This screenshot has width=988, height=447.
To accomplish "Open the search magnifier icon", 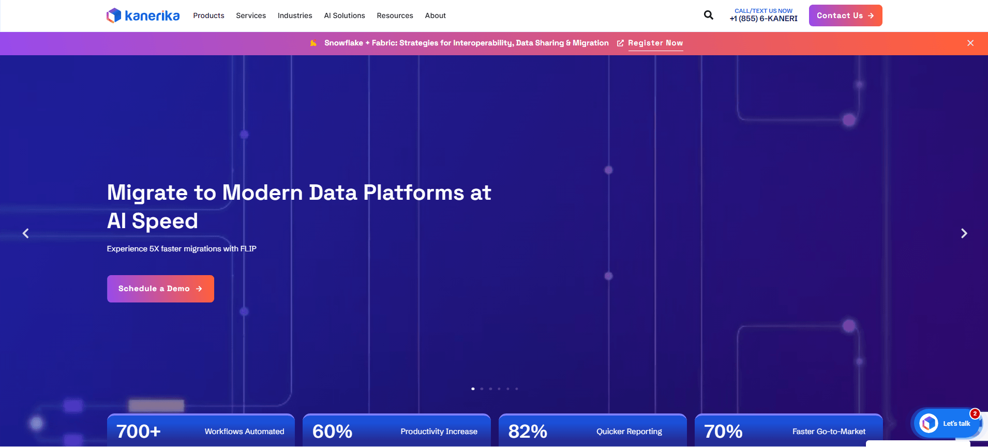I will click(709, 15).
